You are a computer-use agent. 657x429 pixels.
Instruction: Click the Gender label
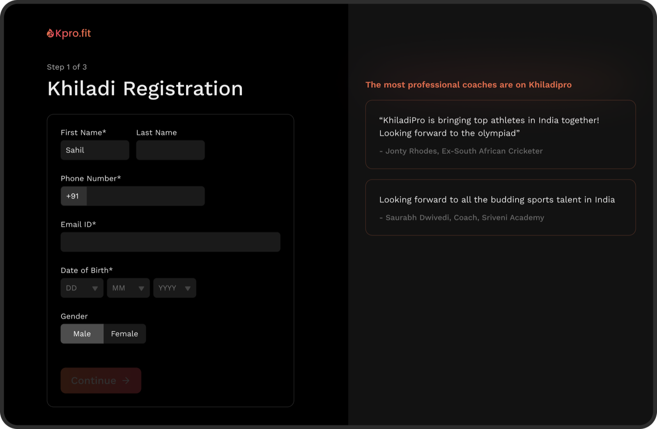pyautogui.click(x=74, y=317)
